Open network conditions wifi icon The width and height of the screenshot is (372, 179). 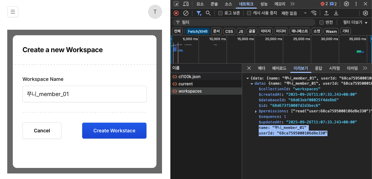[314, 13]
